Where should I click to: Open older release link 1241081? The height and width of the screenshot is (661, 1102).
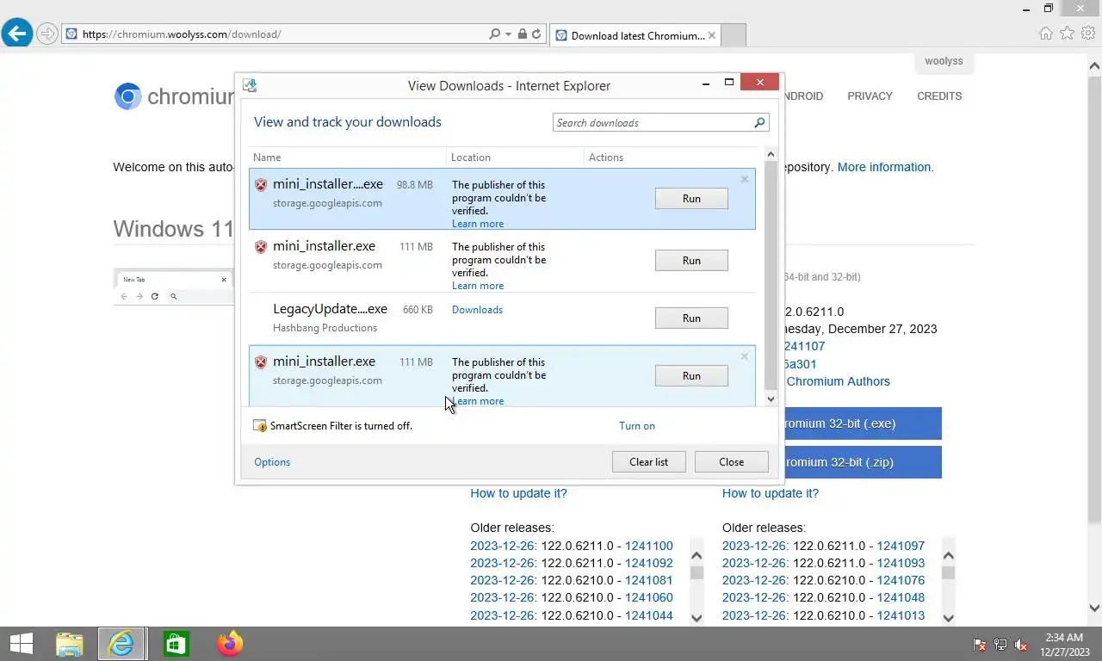[x=649, y=580]
